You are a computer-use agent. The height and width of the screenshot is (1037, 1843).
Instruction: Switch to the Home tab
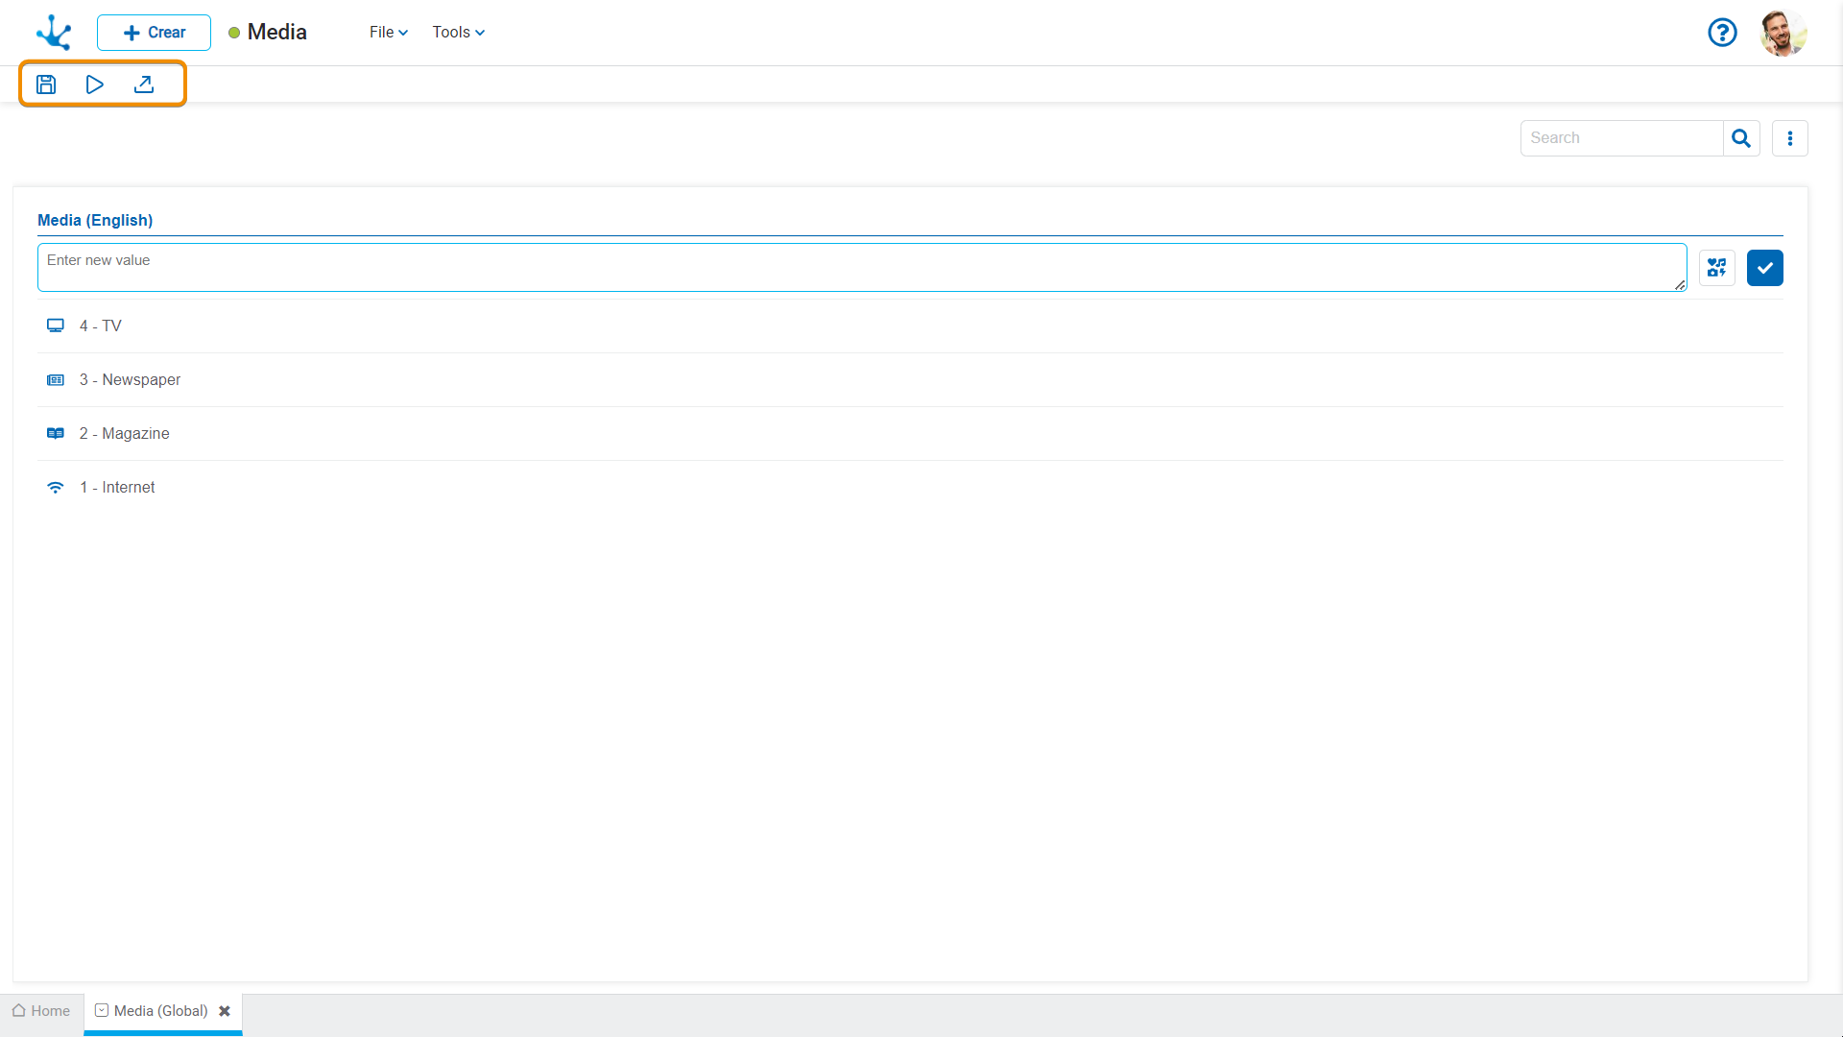(41, 1011)
